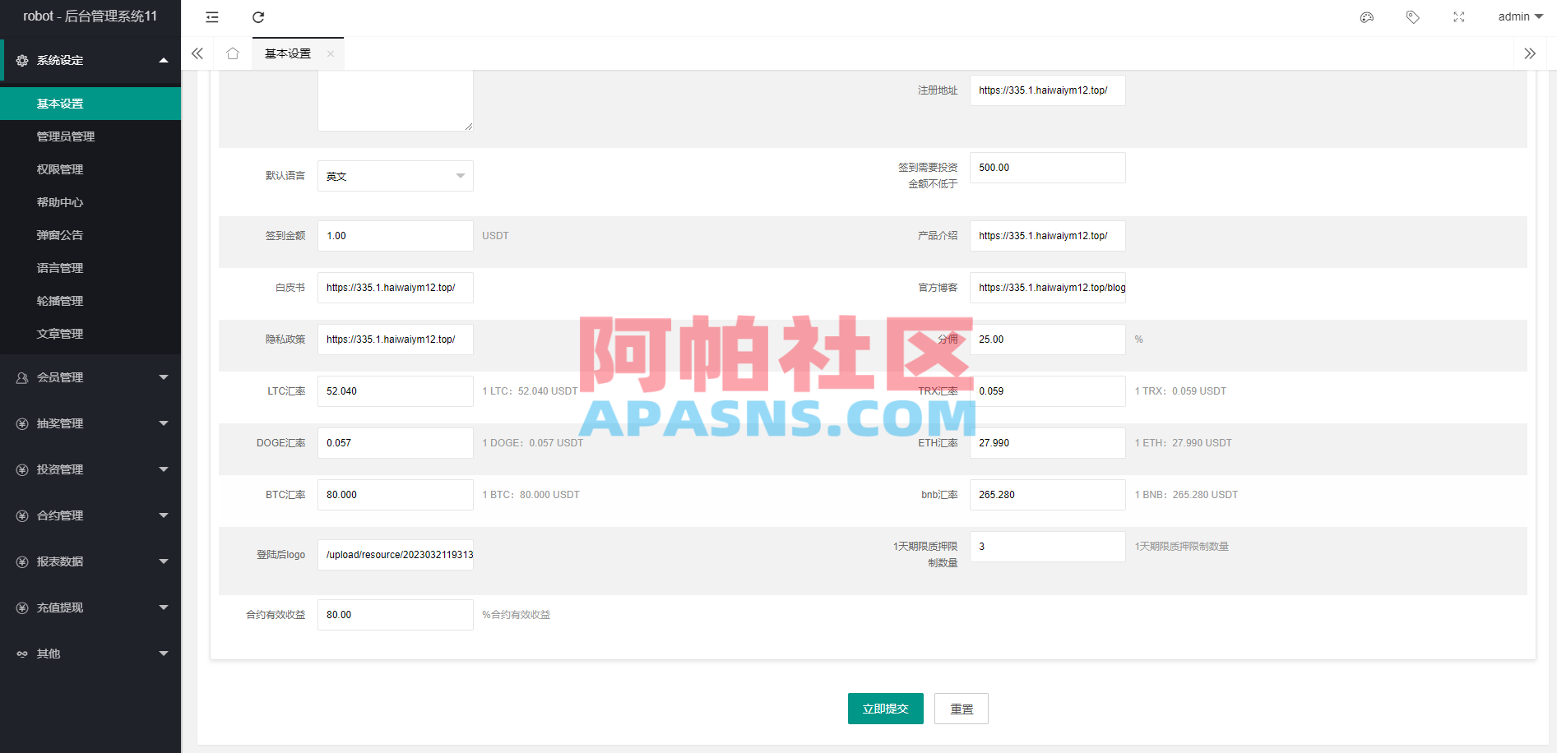1557x753 pixels.
Task: Refresh the current page
Action: pyautogui.click(x=258, y=16)
